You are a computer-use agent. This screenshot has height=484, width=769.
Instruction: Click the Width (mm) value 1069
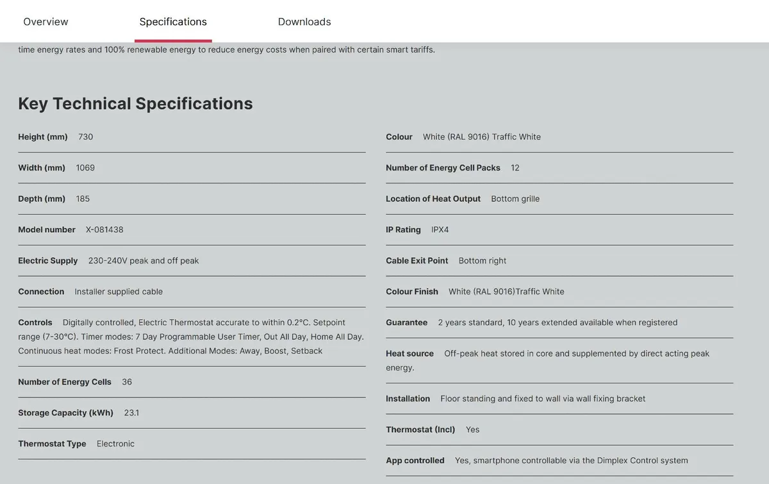(x=85, y=167)
